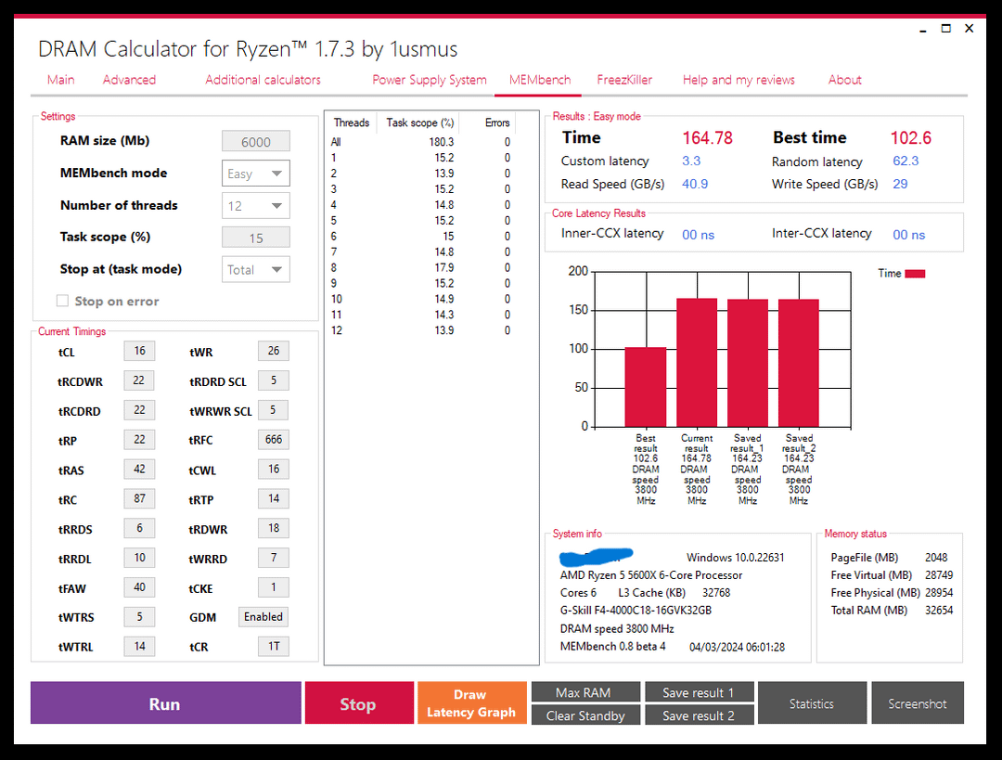Click the Task scope percent field
Screen dimensions: 1002x760
tap(256, 238)
